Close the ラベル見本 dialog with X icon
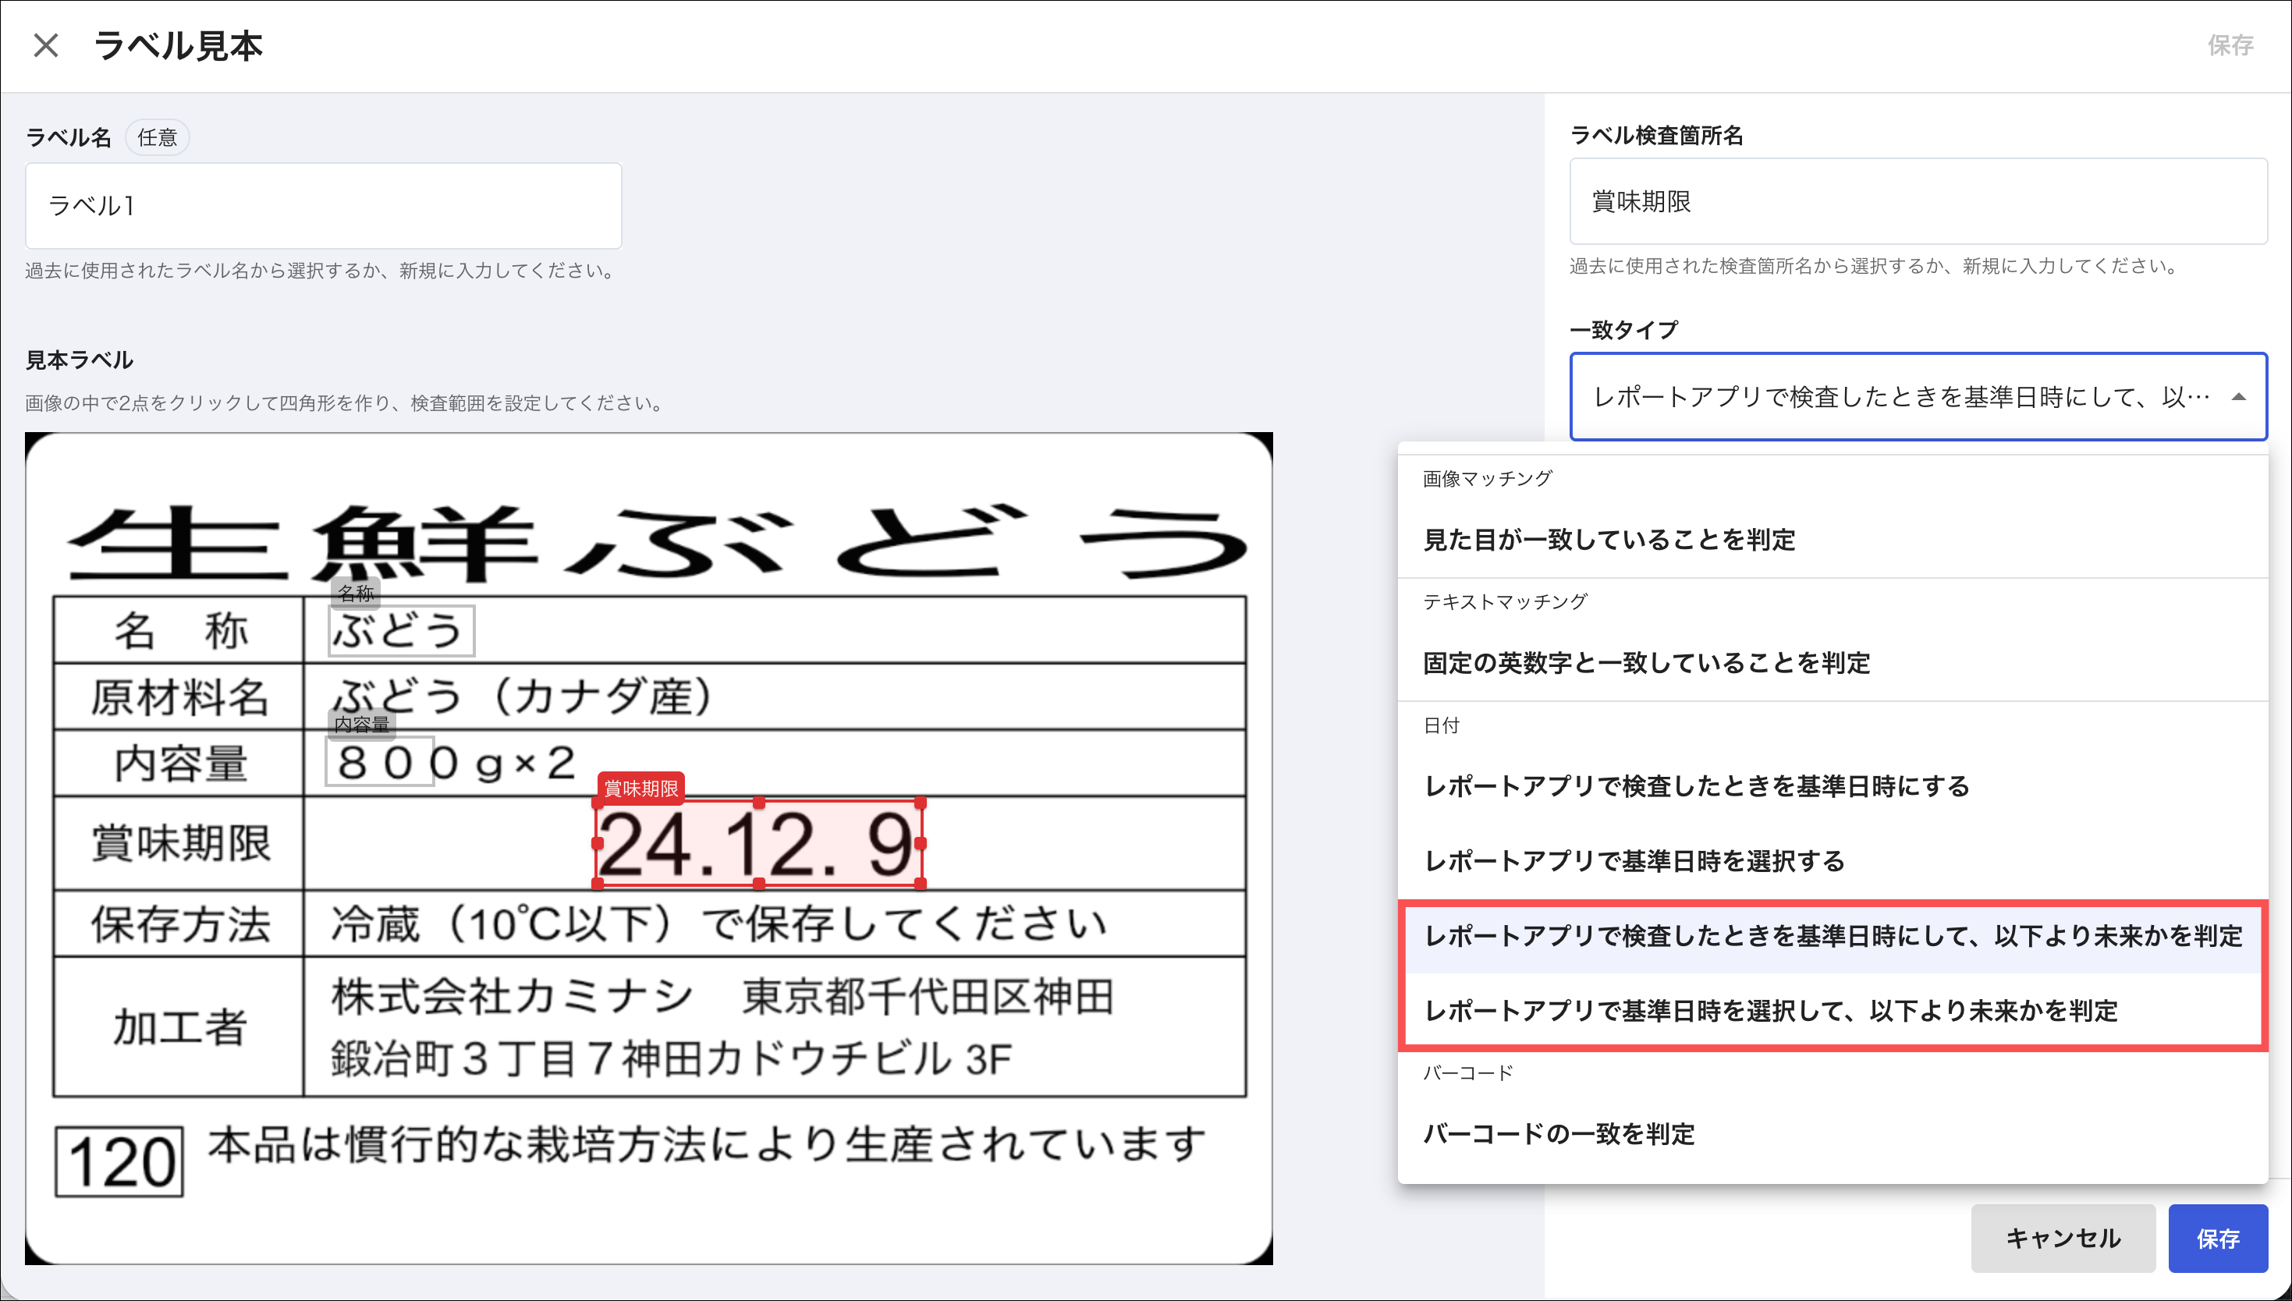2292x1301 pixels. pos(45,44)
